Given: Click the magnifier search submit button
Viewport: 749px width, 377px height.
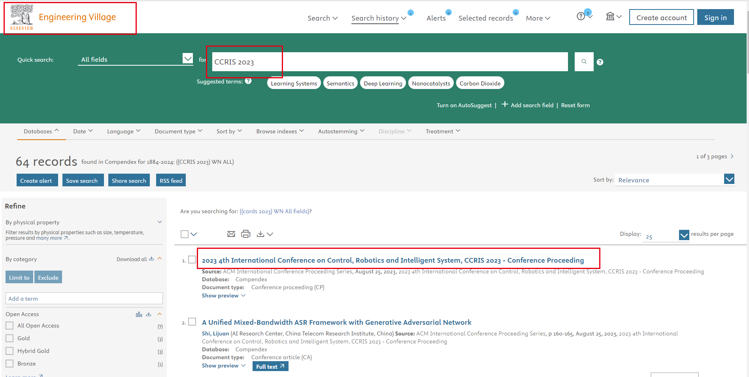Looking at the screenshot, I should [x=584, y=62].
